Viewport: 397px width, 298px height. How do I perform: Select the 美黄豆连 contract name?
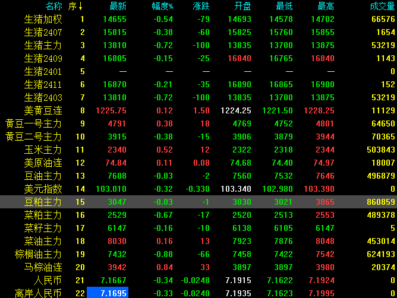pyautogui.click(x=43, y=110)
